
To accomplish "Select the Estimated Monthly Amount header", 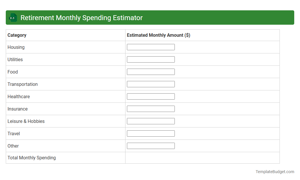I will [158, 35].
